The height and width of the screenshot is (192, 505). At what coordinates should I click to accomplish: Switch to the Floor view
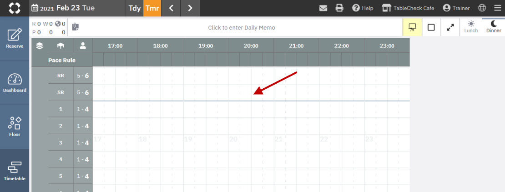[15, 127]
